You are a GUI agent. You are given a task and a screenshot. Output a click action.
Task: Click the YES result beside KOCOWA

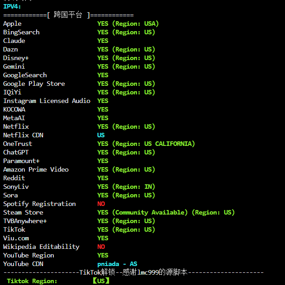[103, 109]
